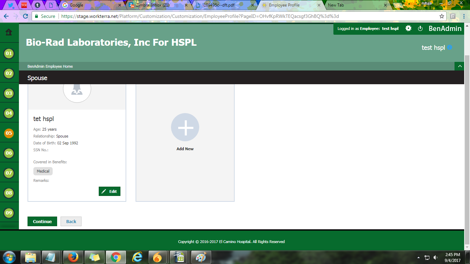
Task: Collapse the header with the chevron arrow
Action: tap(460, 66)
